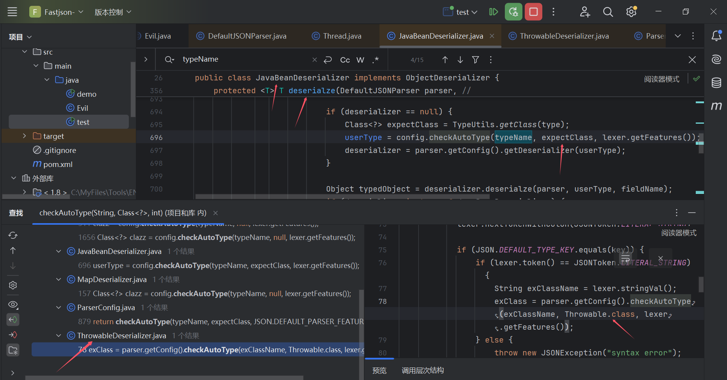Select the Call Hierarchy tab

[x=422, y=370]
